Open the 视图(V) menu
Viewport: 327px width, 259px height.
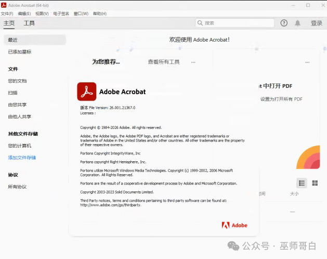42,14
